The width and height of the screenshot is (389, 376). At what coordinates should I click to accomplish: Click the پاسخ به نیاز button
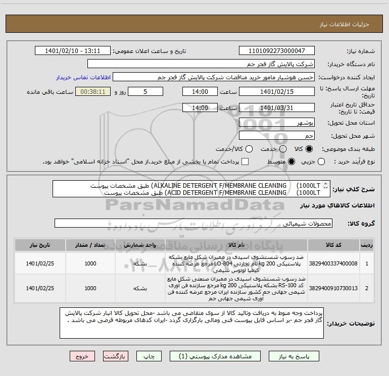pos(294,356)
